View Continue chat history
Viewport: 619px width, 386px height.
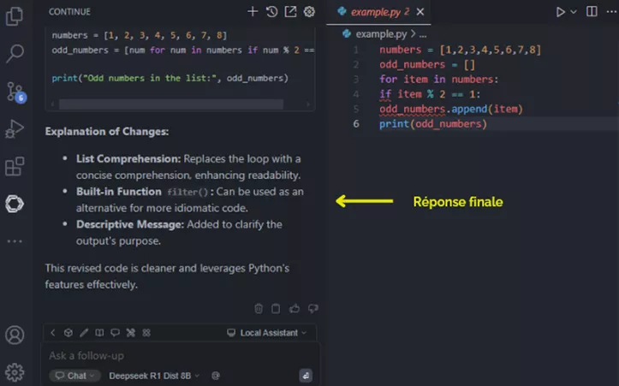pos(271,12)
